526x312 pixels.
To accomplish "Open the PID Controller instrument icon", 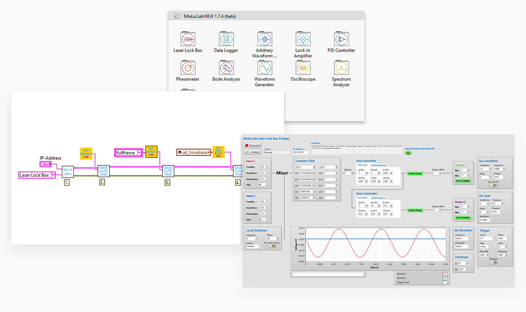I will point(341,39).
